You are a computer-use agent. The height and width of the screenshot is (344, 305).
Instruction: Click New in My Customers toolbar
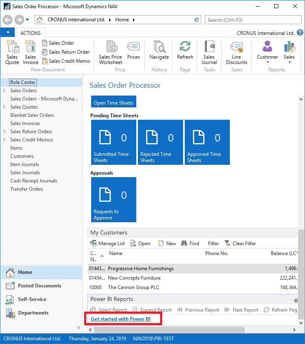(x=167, y=243)
